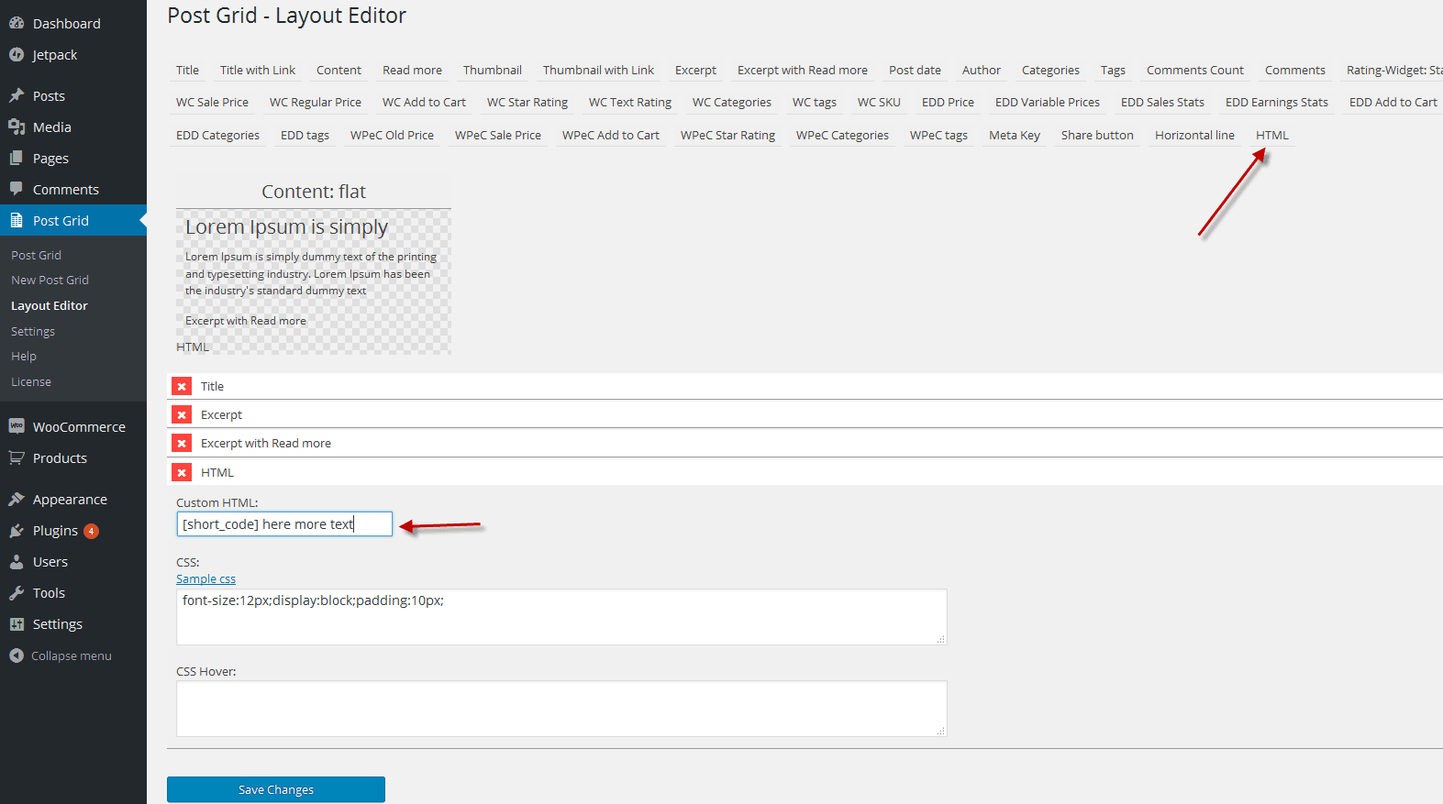This screenshot has width=1443, height=804.
Task: Click into the CSS Hover textarea
Action: click(x=561, y=709)
